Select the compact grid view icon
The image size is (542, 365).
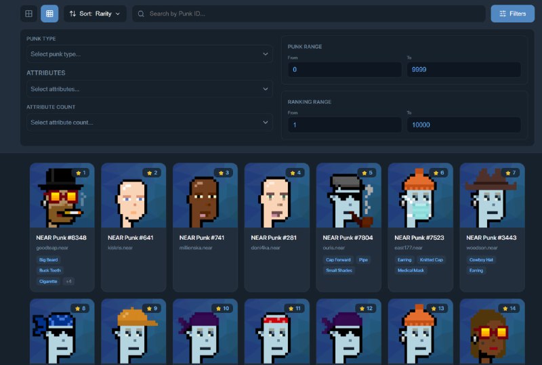(x=49, y=14)
